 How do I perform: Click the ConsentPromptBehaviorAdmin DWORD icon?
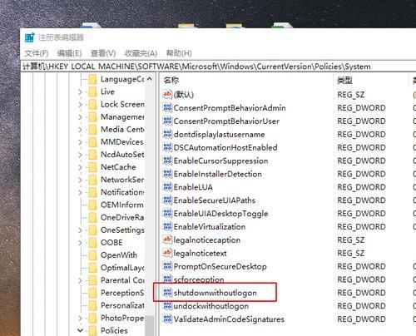[167, 107]
